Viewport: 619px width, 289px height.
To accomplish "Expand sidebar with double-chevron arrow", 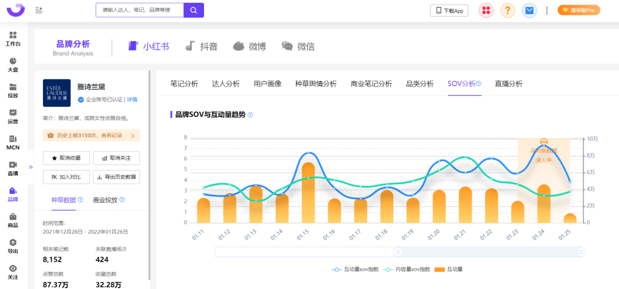I will coord(31,167).
